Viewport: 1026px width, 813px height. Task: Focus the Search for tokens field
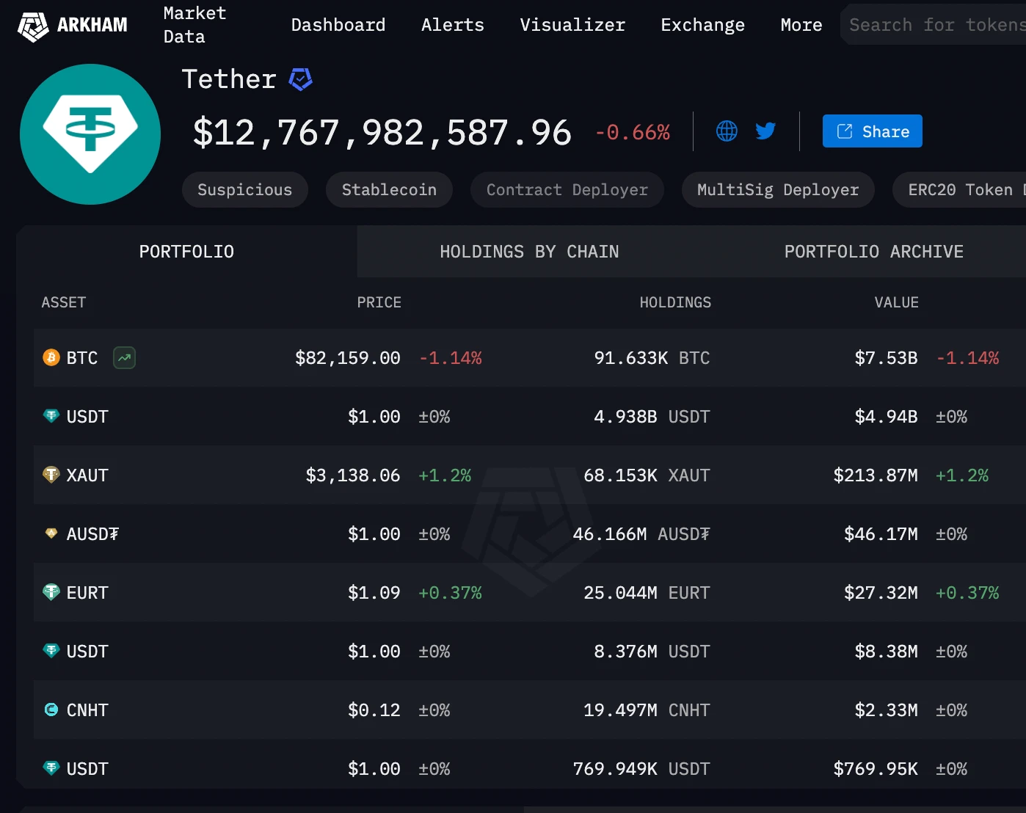(x=934, y=25)
